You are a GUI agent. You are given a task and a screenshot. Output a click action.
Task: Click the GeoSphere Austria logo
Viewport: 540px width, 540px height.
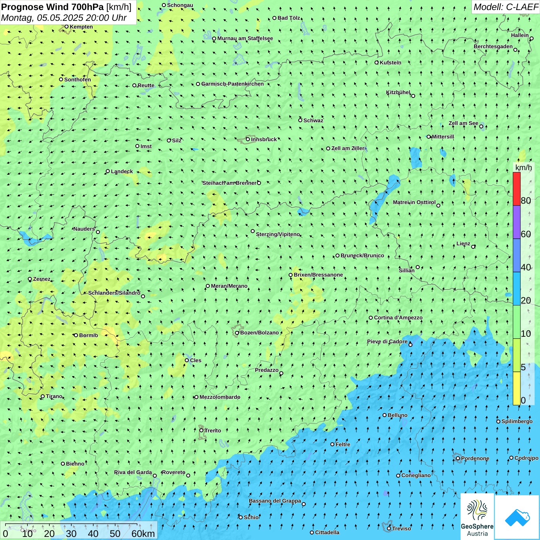(x=477, y=516)
